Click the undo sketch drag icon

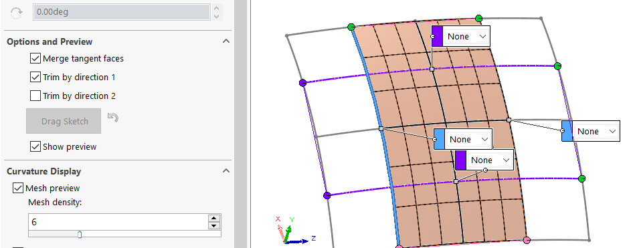(x=113, y=118)
